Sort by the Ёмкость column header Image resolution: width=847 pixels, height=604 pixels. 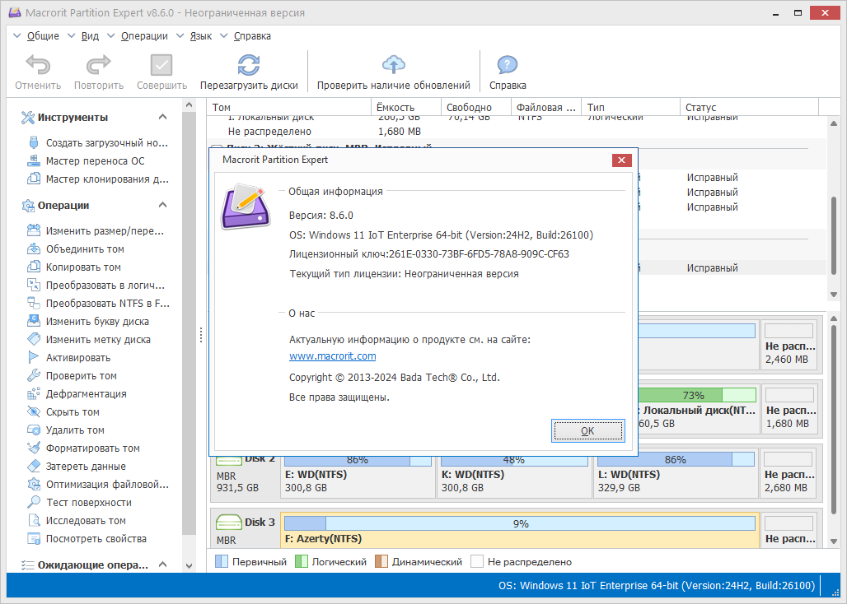pos(406,107)
